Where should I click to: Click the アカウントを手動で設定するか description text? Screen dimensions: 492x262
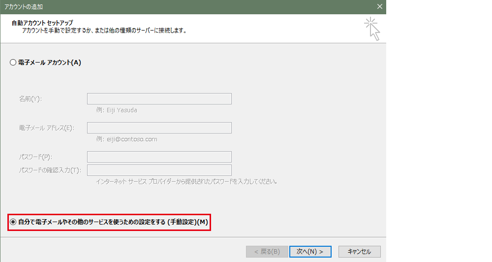[104, 31]
